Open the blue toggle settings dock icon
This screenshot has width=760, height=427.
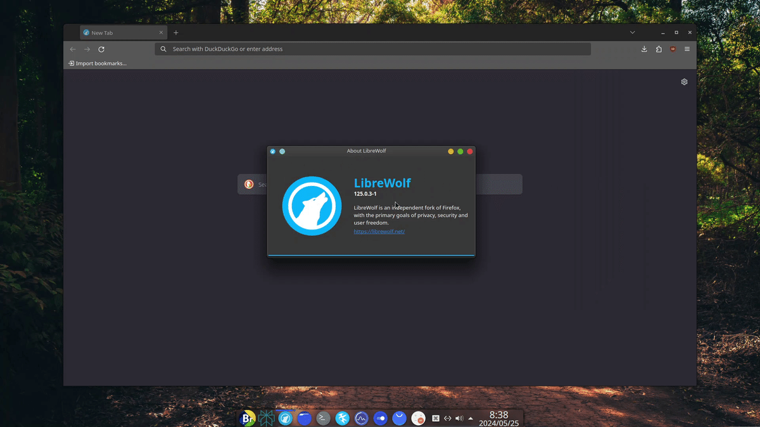[x=381, y=418]
